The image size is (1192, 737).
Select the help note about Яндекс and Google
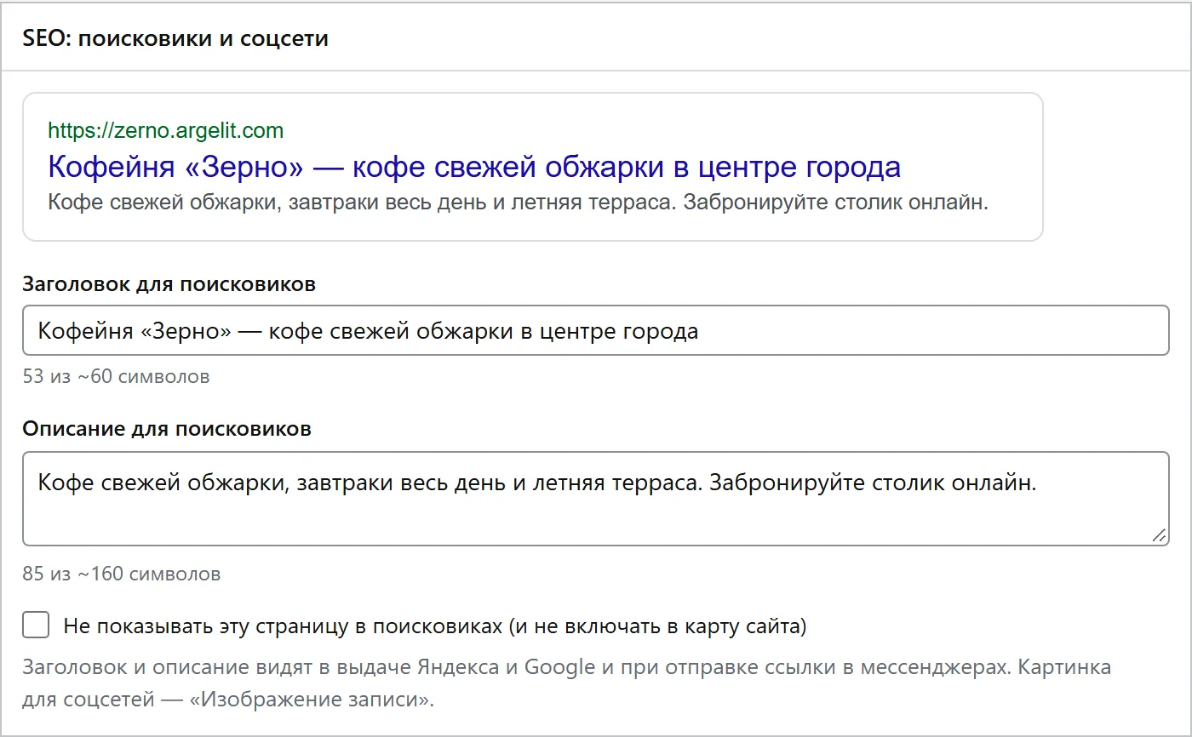567,683
